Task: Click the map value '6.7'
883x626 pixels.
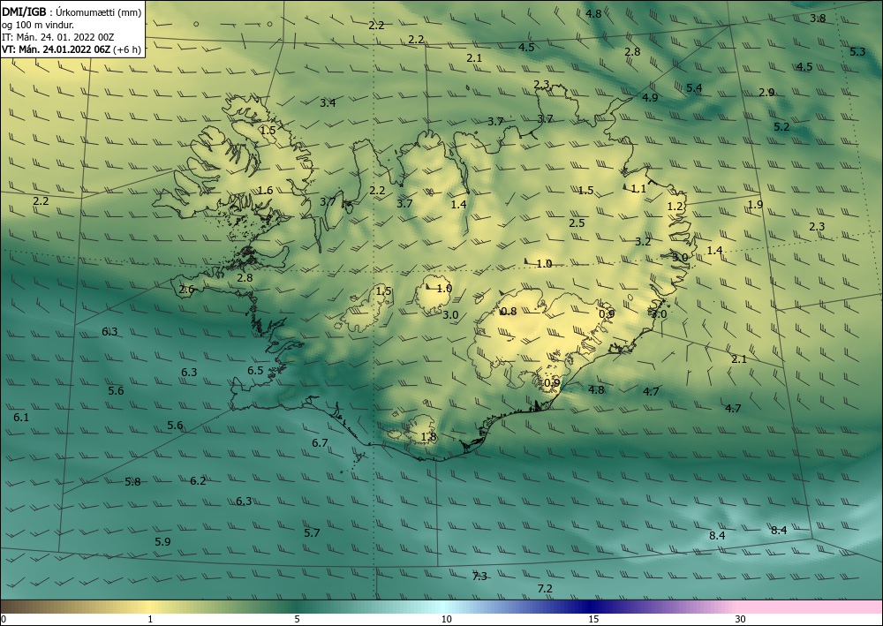Action: click(320, 443)
